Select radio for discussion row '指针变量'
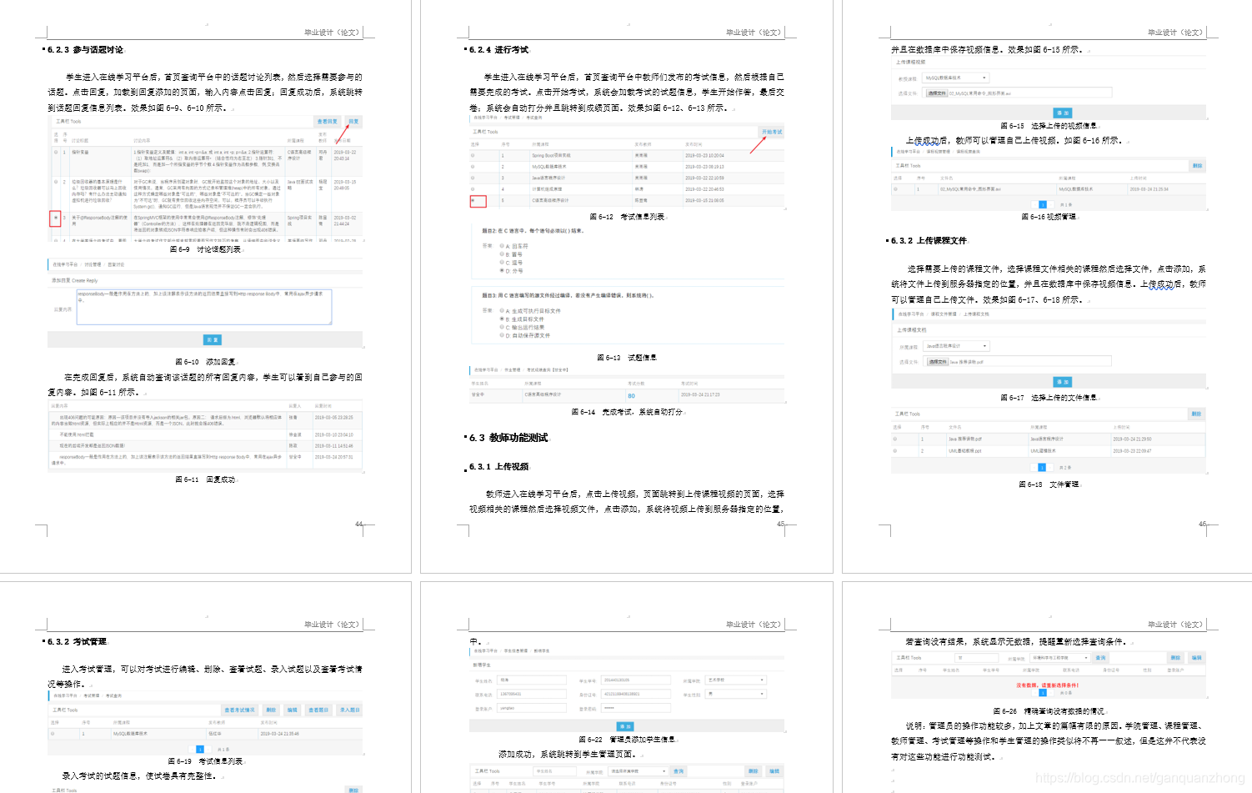Image resolution: width=1252 pixels, height=793 pixels. pos(56,153)
